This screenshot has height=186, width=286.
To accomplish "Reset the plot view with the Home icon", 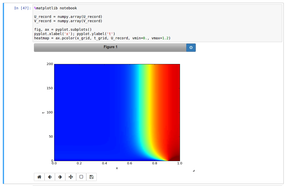I will [x=39, y=177].
